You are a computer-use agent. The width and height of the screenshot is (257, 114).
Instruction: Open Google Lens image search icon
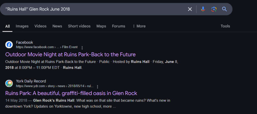[x=214, y=9]
